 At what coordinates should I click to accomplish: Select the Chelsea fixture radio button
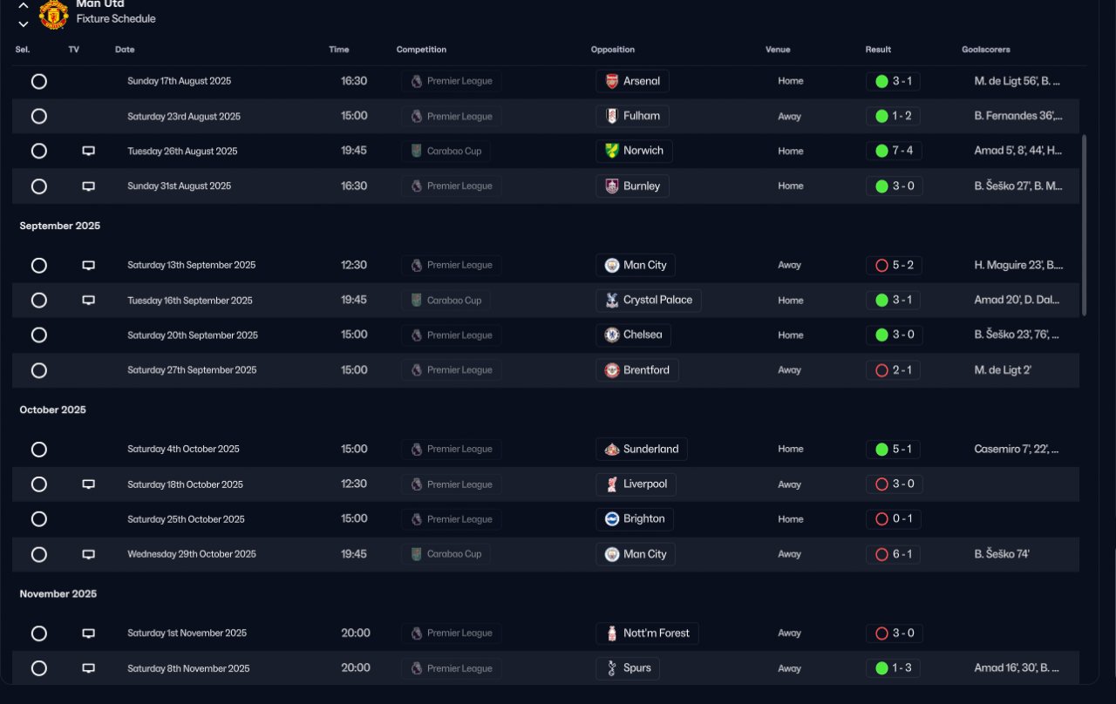pos(39,335)
